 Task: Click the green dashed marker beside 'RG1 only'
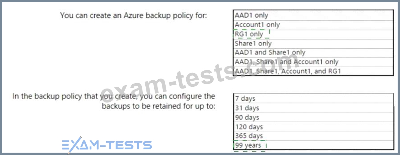[251, 34]
